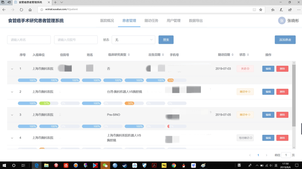Screen dimensions: 302x169
Task: Expand row 3 Pre-SINO patient chevron
Action: click(x=12, y=115)
